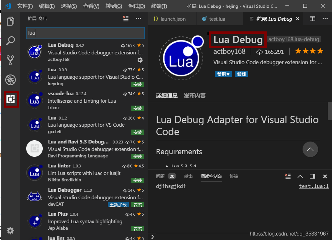Open the 调试(D) menu
The height and width of the screenshot is (240, 332).
(137, 6)
